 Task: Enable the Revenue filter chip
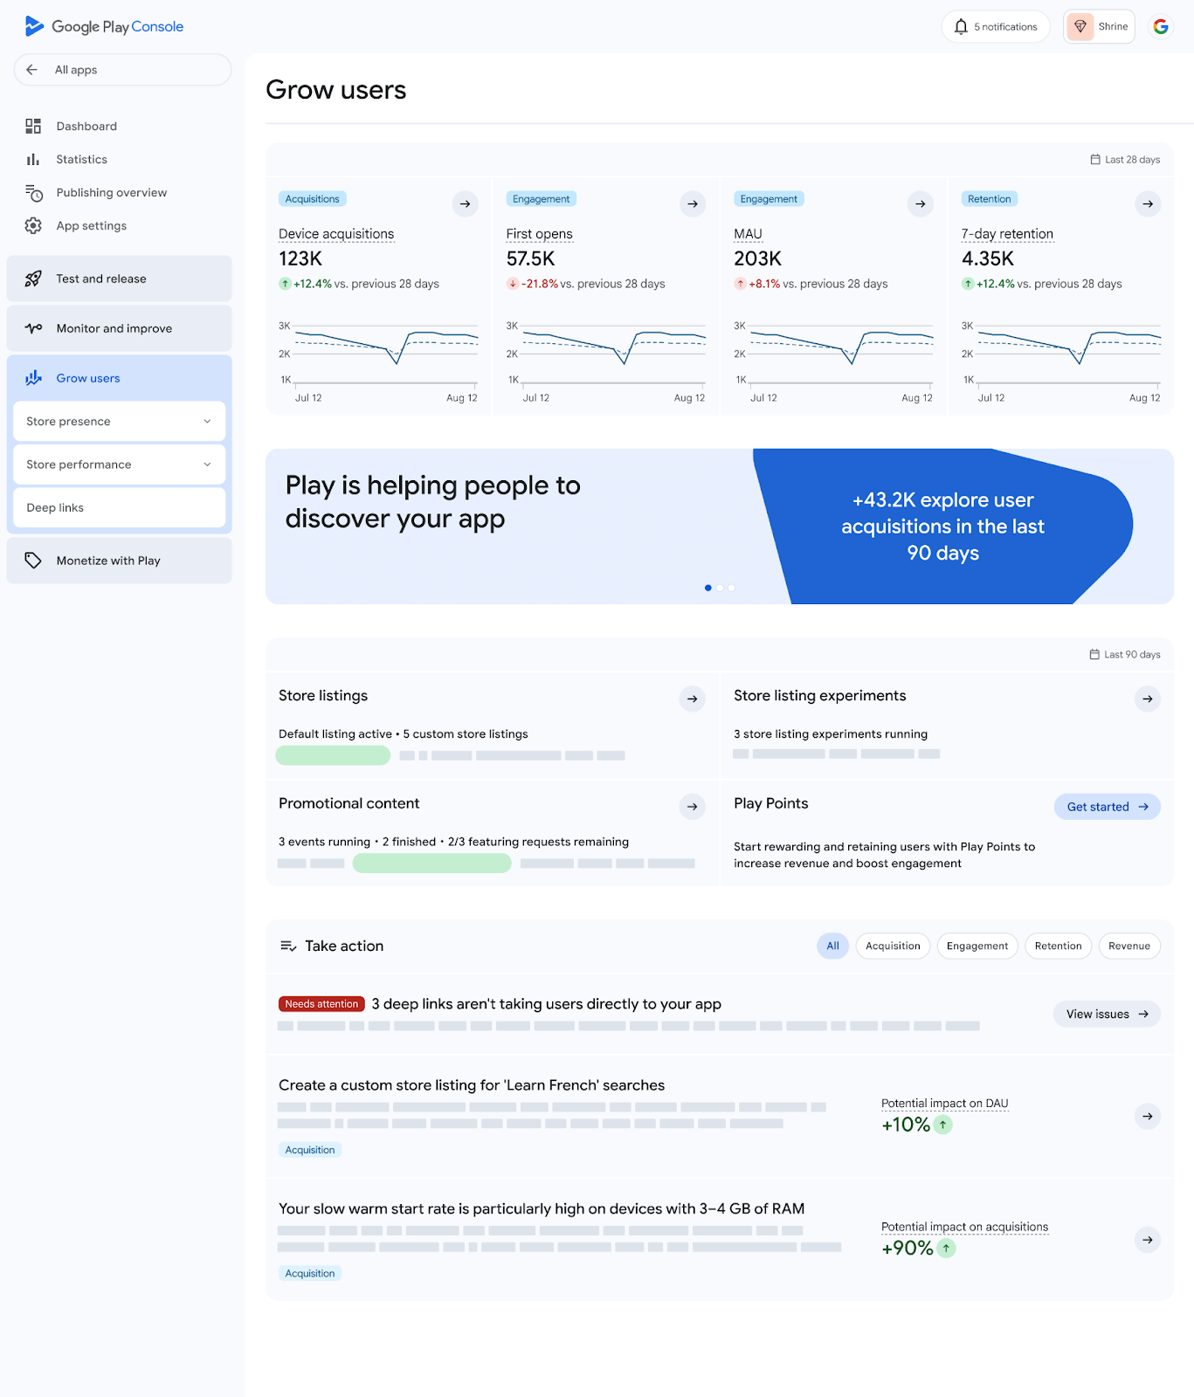coord(1128,946)
